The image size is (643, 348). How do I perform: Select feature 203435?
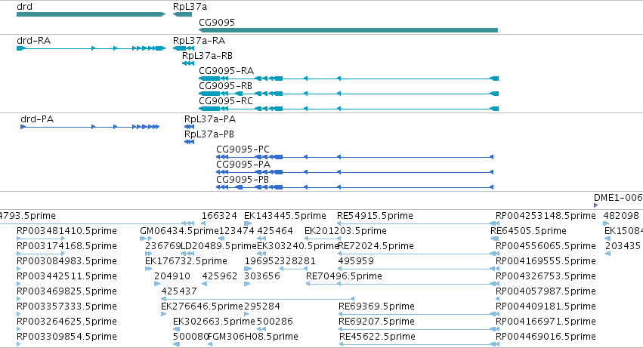[x=623, y=246]
